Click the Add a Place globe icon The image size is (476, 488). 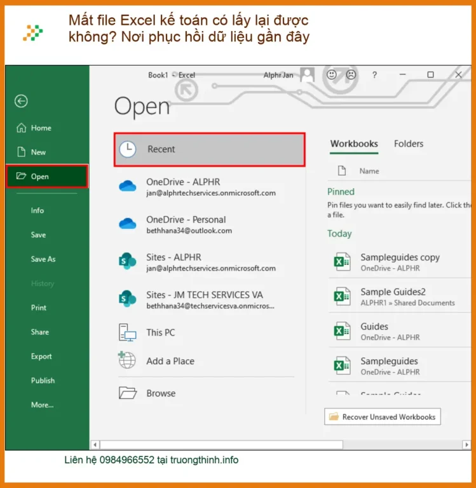pos(126,360)
